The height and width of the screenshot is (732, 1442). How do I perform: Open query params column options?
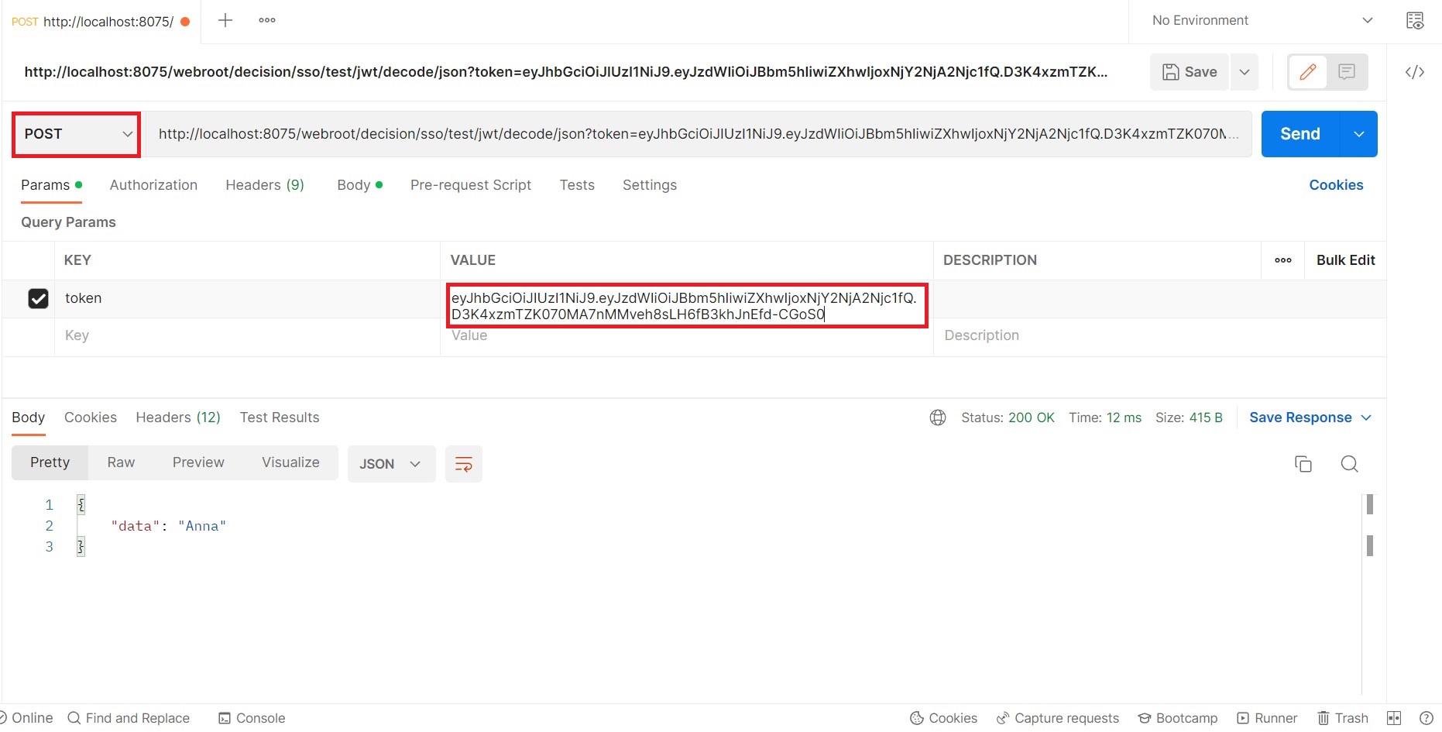coord(1283,260)
